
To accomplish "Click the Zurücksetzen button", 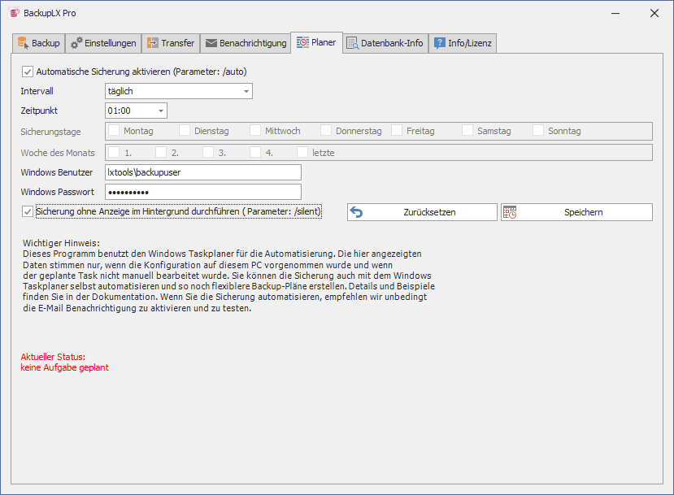I will point(422,212).
